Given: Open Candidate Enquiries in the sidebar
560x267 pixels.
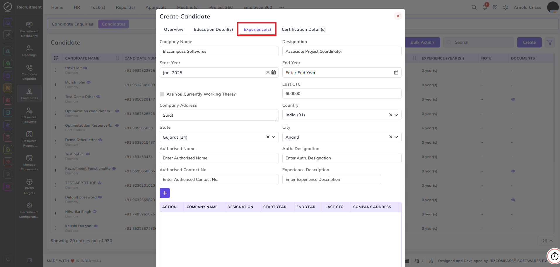Looking at the screenshot, I should (x=29, y=72).
